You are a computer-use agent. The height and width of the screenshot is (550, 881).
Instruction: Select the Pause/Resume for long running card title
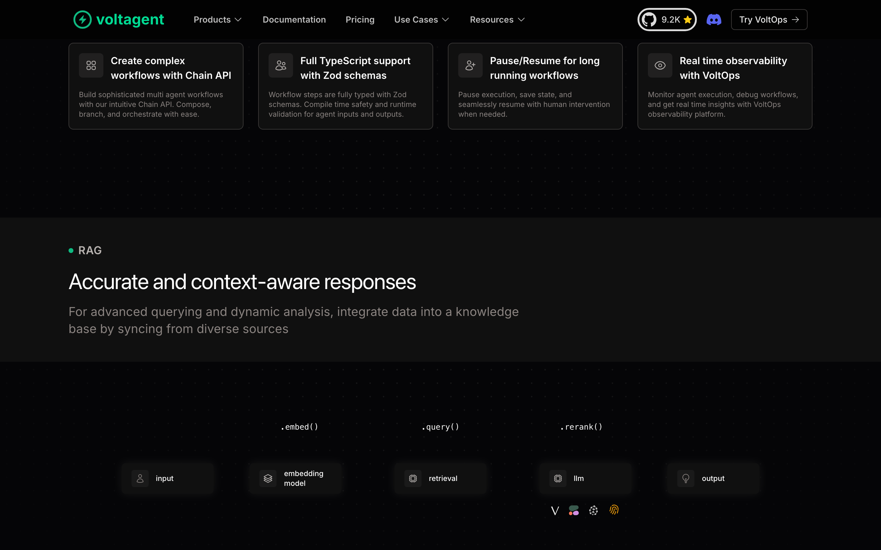pos(545,68)
